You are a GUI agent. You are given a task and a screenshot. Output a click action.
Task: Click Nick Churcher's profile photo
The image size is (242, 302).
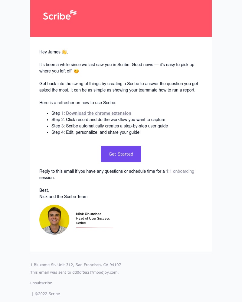pyautogui.click(x=54, y=220)
